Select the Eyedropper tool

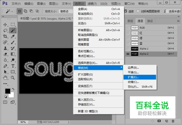pyautogui.click(x=13, y=36)
